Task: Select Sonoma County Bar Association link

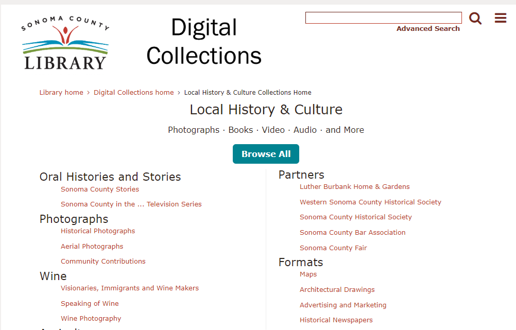Action: pyautogui.click(x=352, y=233)
